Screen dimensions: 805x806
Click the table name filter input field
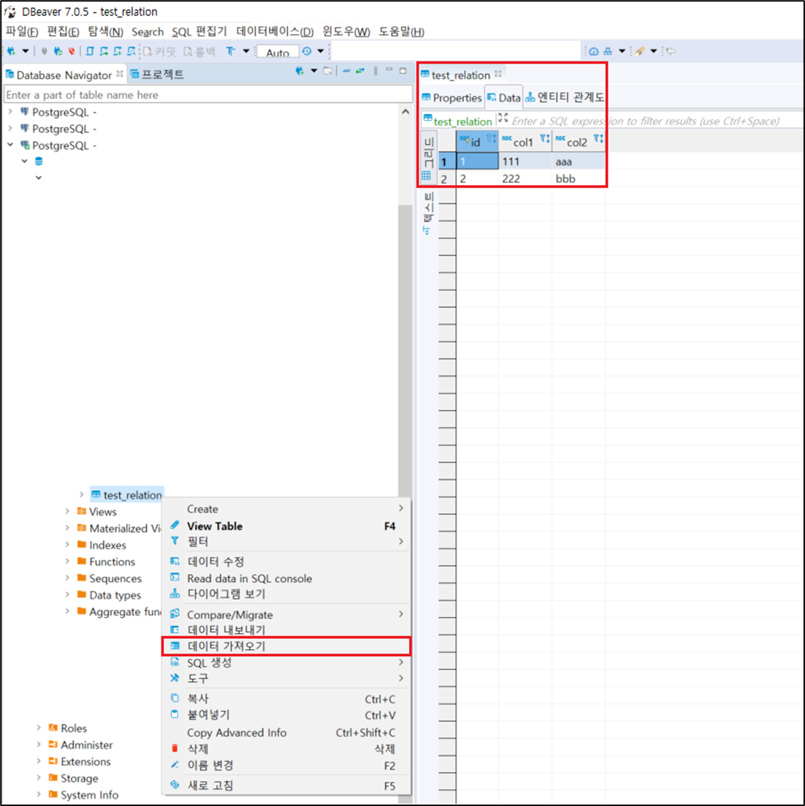[208, 94]
